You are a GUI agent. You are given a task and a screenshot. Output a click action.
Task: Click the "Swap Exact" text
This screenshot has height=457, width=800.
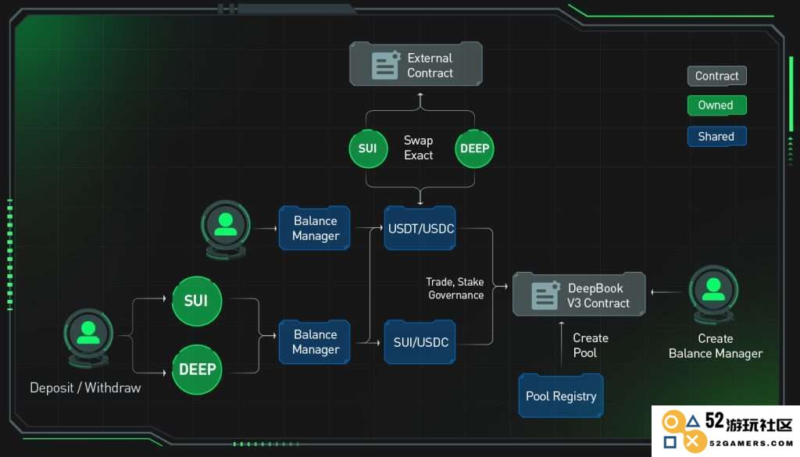pyautogui.click(x=419, y=148)
